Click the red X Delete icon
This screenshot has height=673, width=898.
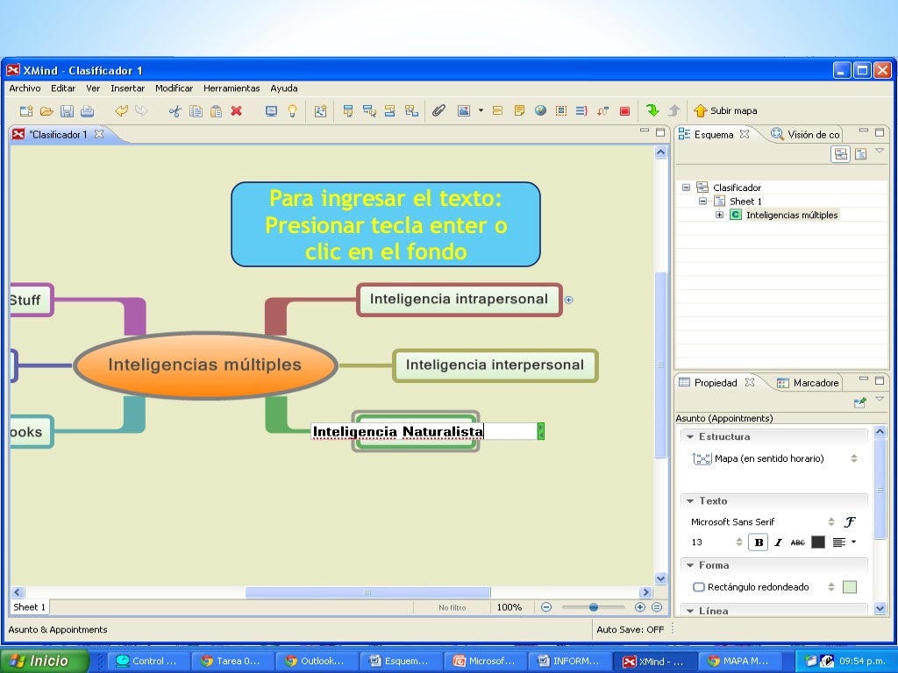237,111
